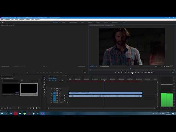The width and height of the screenshot is (176, 132).
Task: Select the Track Select Forward tool
Action: click(x=44, y=80)
